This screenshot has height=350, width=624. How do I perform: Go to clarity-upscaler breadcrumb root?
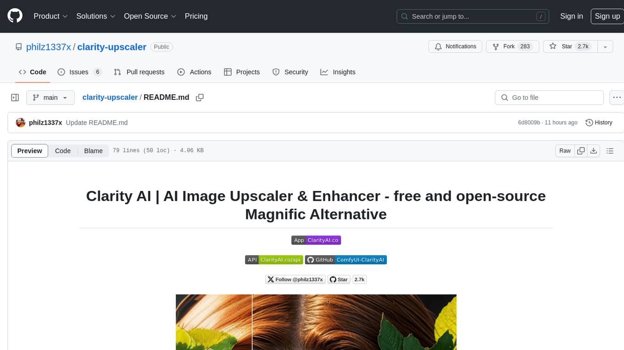tap(110, 97)
